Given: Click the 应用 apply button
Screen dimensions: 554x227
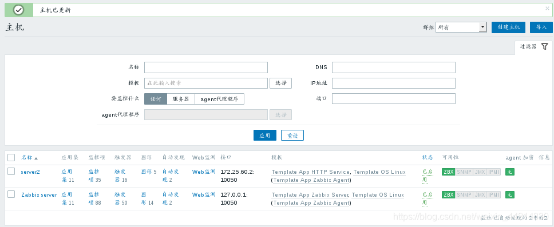Looking at the screenshot, I should 265,135.
